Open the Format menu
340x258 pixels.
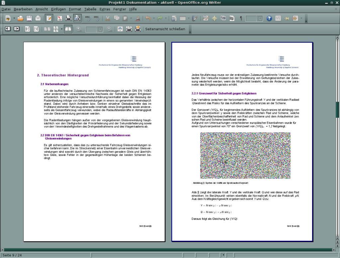[75, 9]
